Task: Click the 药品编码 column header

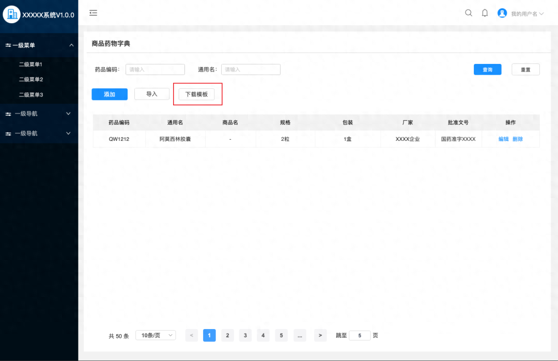Action: click(x=119, y=123)
